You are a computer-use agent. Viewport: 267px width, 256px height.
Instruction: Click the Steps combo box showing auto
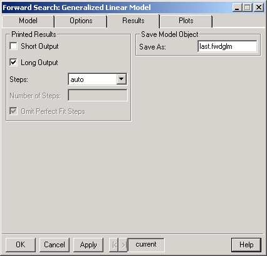click(x=98, y=79)
